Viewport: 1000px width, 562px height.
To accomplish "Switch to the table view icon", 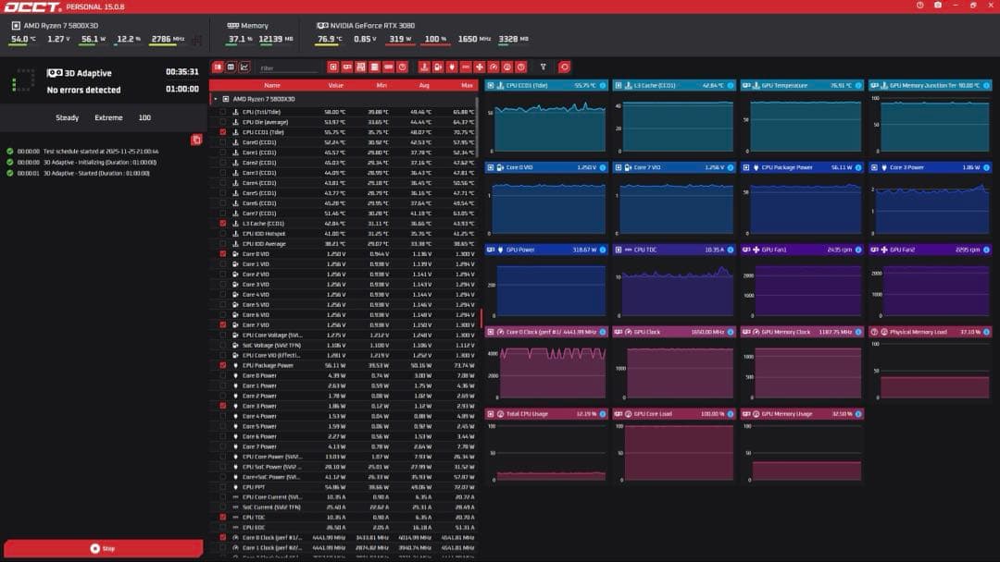I will 231,67.
